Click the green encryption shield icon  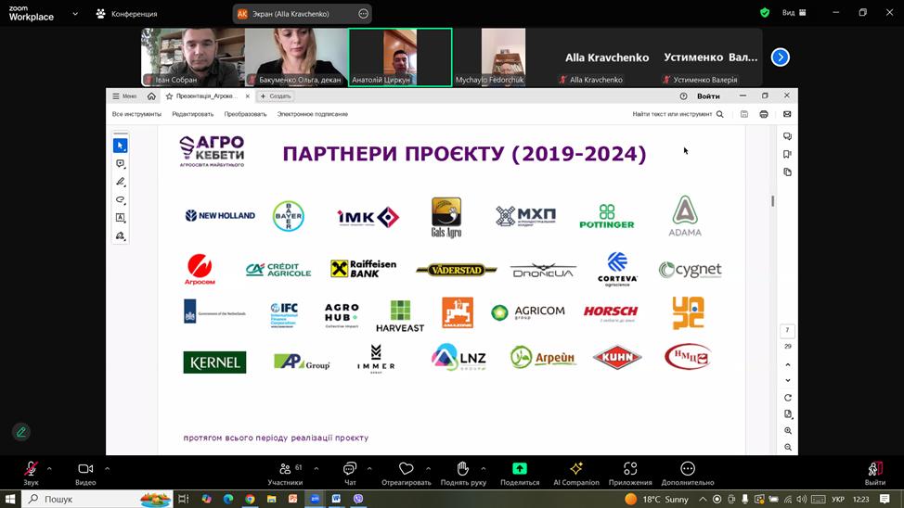coord(765,13)
